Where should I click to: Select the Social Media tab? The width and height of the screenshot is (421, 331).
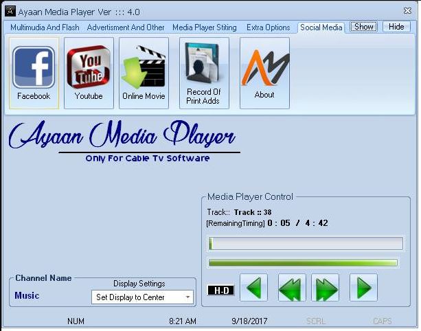(x=321, y=27)
